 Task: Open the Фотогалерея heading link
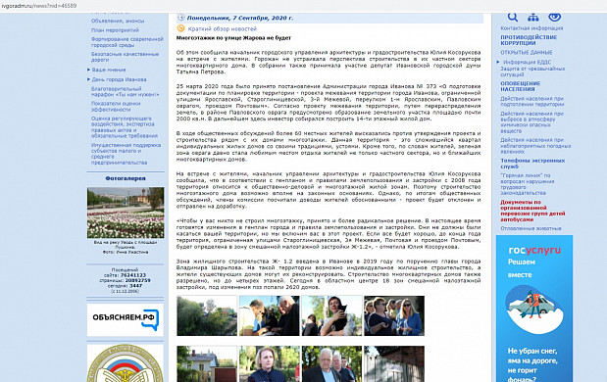(126, 178)
